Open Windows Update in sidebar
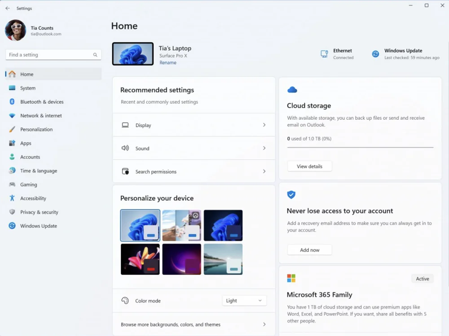The width and height of the screenshot is (449, 336). [x=53, y=226]
